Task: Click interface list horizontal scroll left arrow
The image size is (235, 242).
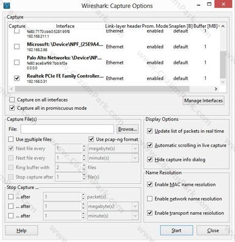Action: pos(11,89)
